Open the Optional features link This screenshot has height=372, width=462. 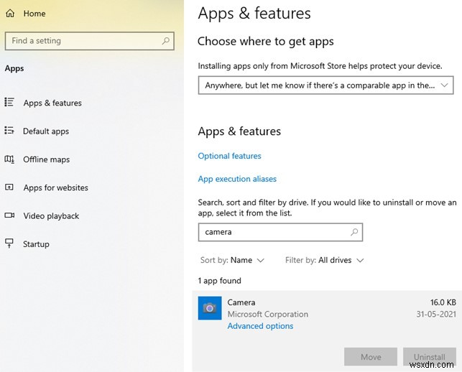point(229,156)
